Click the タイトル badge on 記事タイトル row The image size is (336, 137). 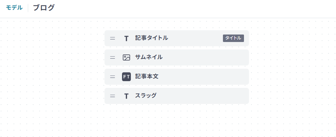point(233,38)
